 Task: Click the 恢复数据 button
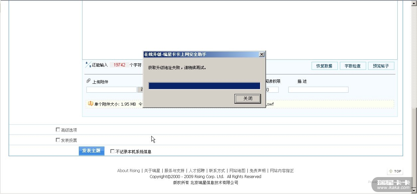(x=325, y=66)
